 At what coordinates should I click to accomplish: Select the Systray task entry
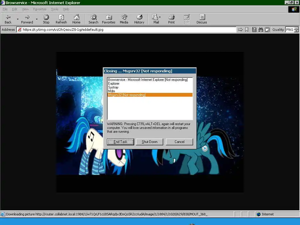pyautogui.click(x=150, y=87)
